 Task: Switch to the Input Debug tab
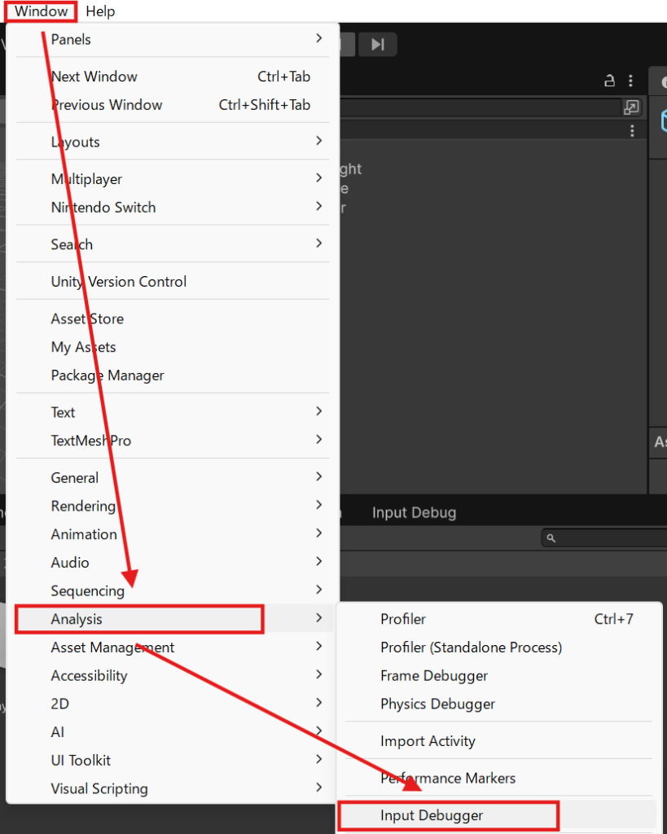414,513
